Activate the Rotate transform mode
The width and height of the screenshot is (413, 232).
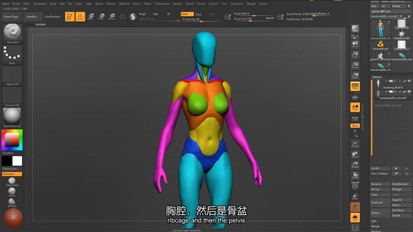tap(112, 17)
